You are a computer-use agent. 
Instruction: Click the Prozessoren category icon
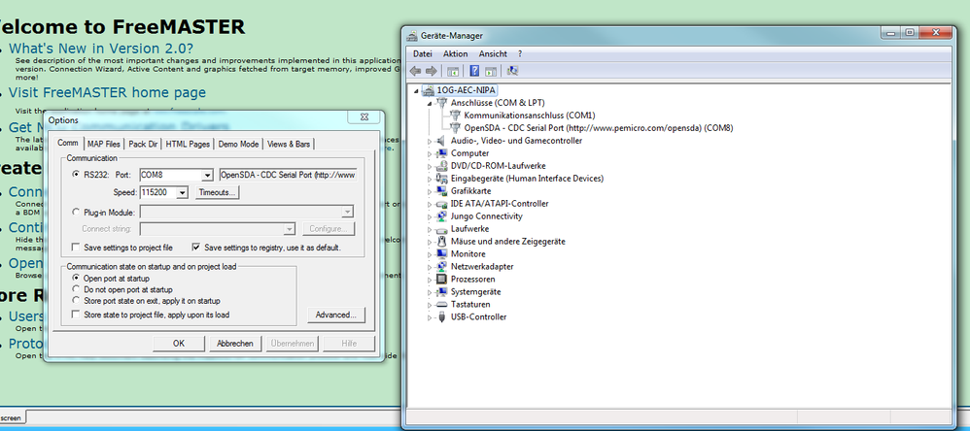[x=441, y=280]
